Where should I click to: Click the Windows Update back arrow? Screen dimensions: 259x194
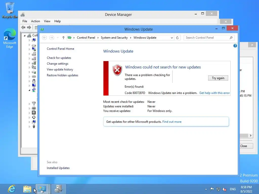pos(44,38)
